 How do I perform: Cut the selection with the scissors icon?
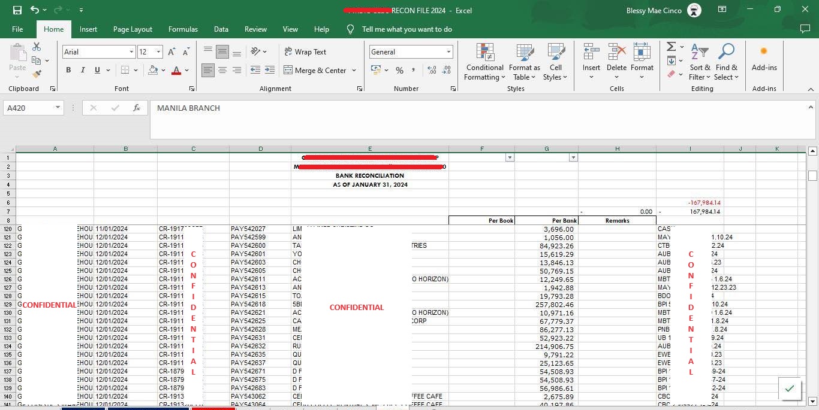pos(37,47)
